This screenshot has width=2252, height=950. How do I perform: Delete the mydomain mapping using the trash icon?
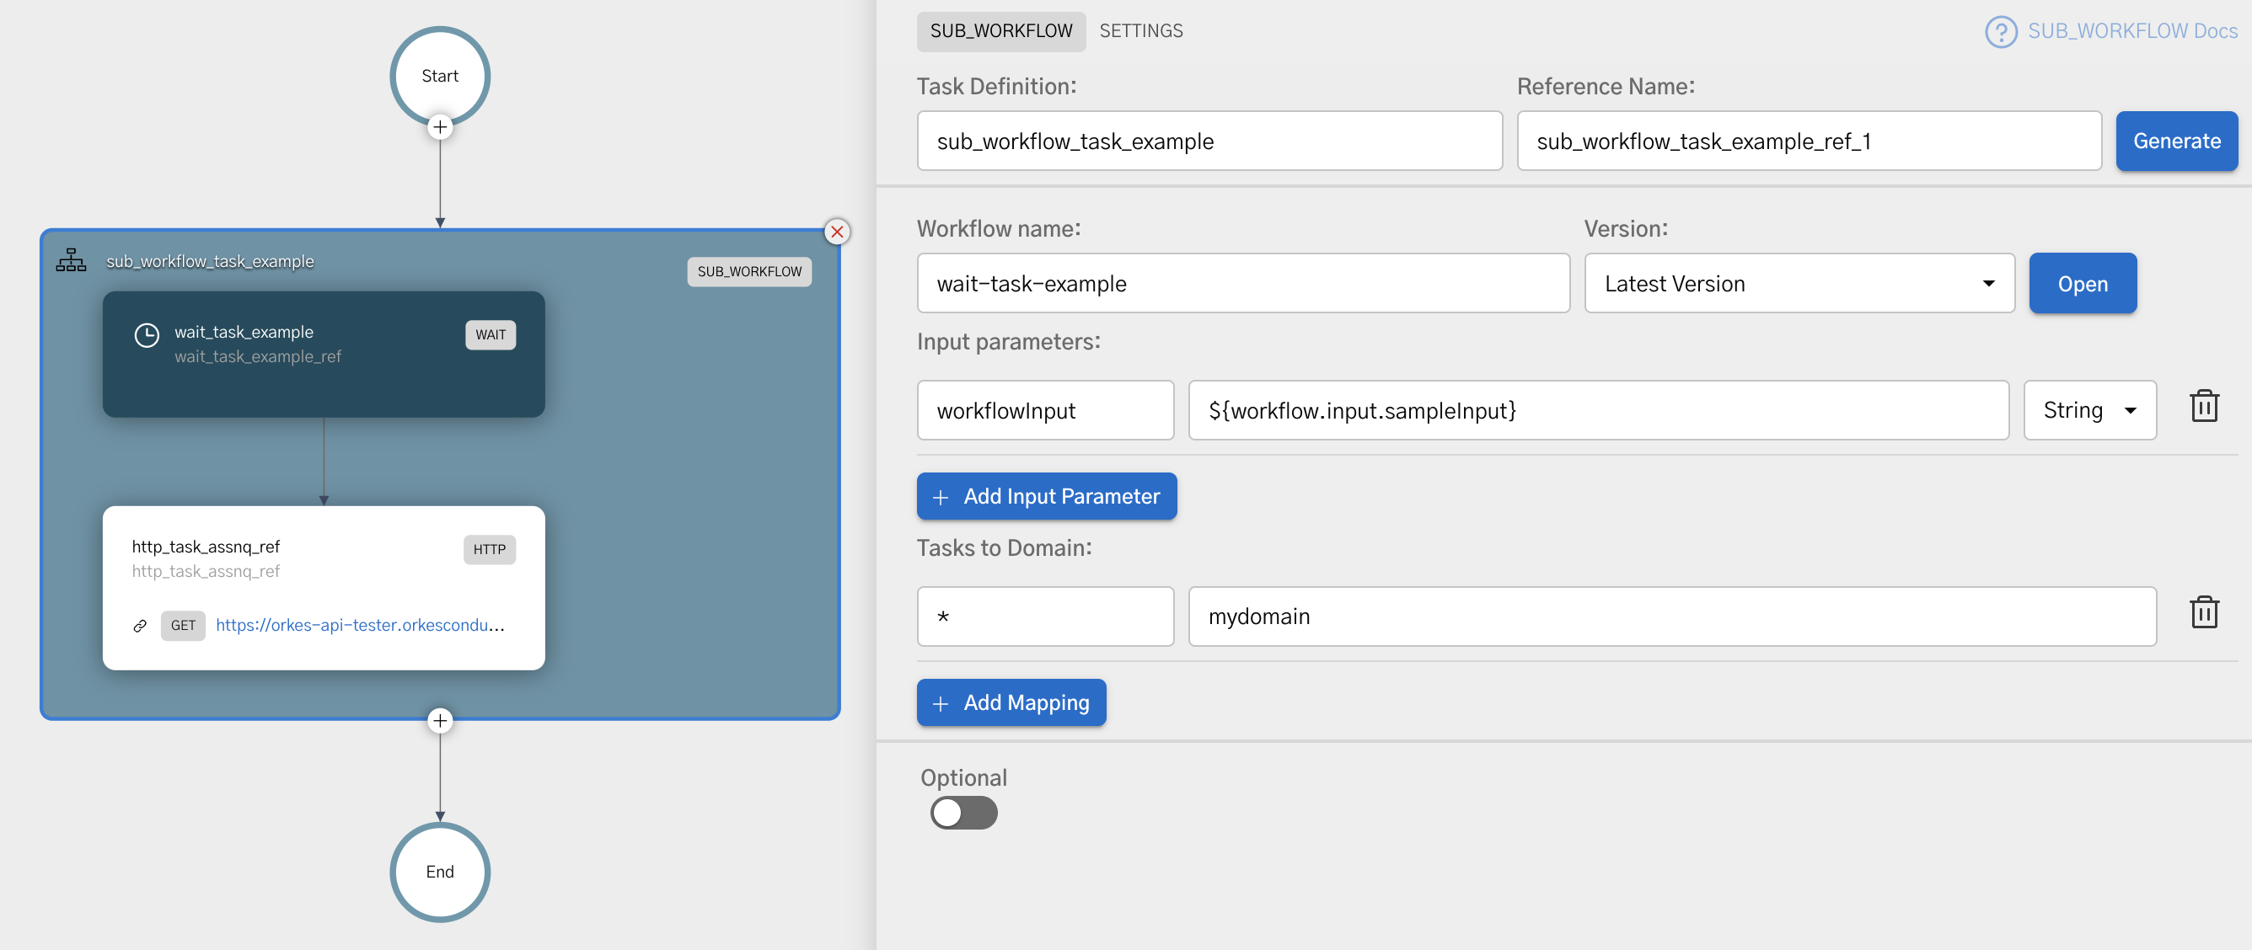[x=2205, y=611]
